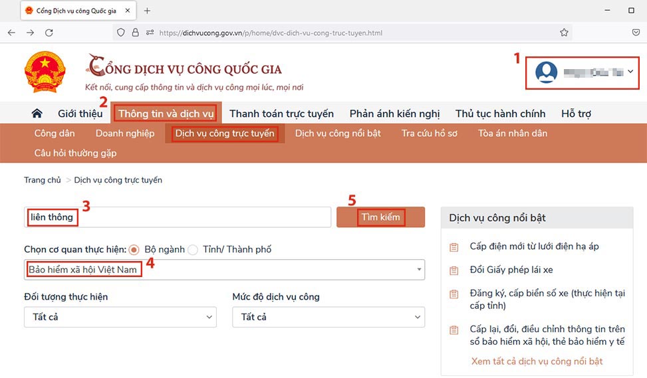This screenshot has width=647, height=378.
Task: Open the Đối tượng thực hiện dropdown
Action: coord(120,317)
